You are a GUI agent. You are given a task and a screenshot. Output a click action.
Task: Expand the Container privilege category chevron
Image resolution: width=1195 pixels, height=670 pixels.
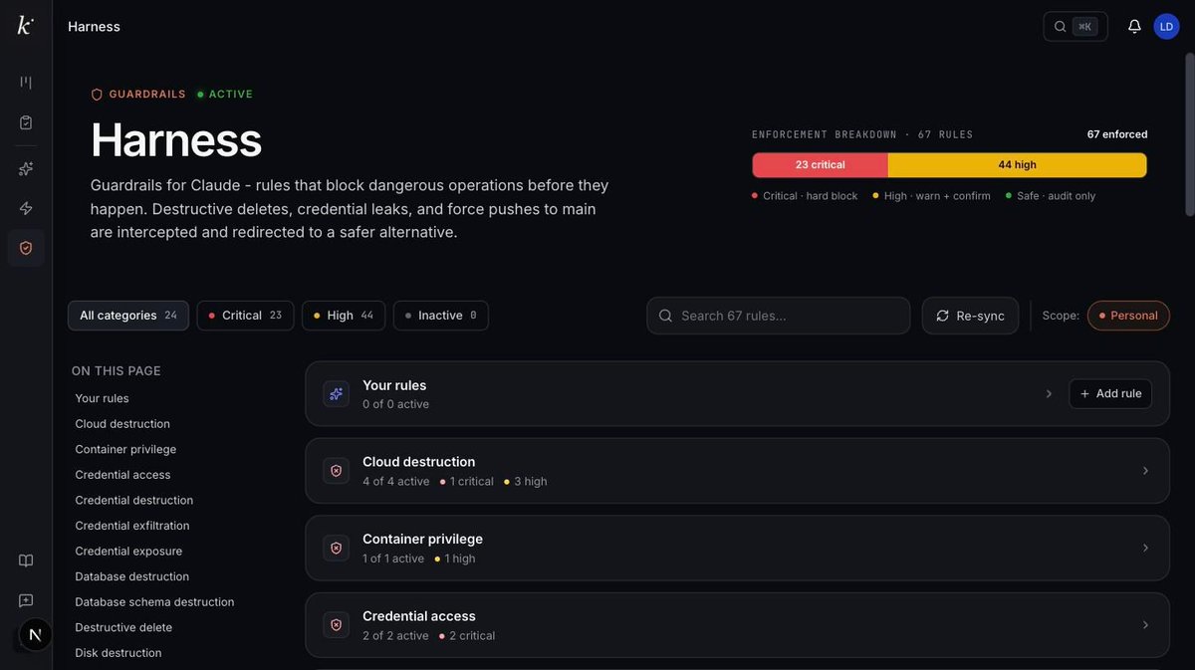[1145, 548]
